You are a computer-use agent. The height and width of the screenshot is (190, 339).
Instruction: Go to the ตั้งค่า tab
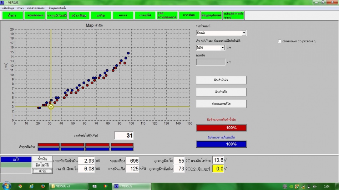12,15
